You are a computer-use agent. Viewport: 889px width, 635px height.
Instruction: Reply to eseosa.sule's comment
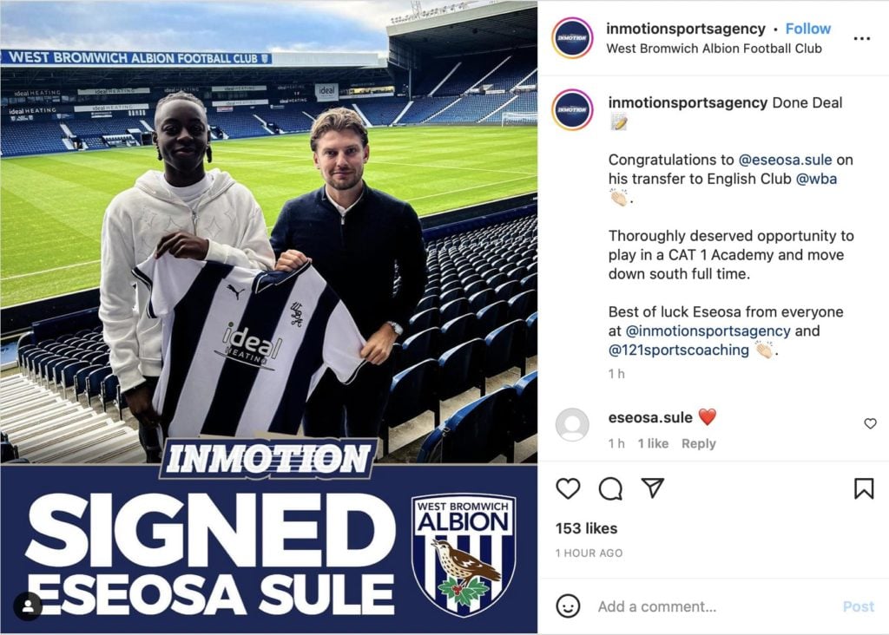point(699,443)
